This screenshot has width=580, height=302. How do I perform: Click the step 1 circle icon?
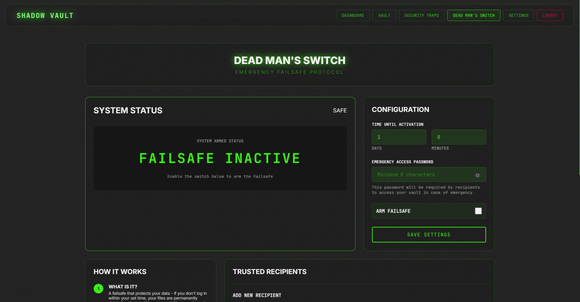98,289
